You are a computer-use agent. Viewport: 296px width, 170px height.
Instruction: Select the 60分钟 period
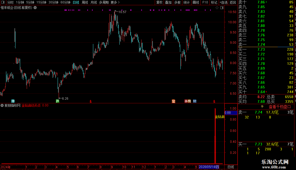coord(65,2)
